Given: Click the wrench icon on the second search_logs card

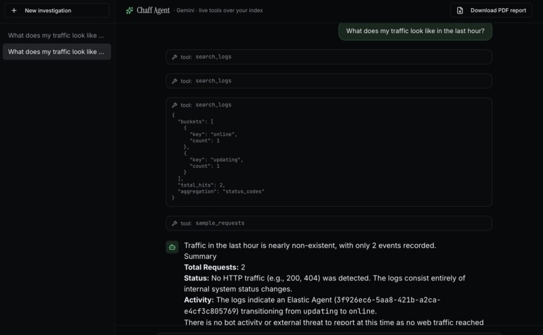Looking at the screenshot, I should point(174,81).
